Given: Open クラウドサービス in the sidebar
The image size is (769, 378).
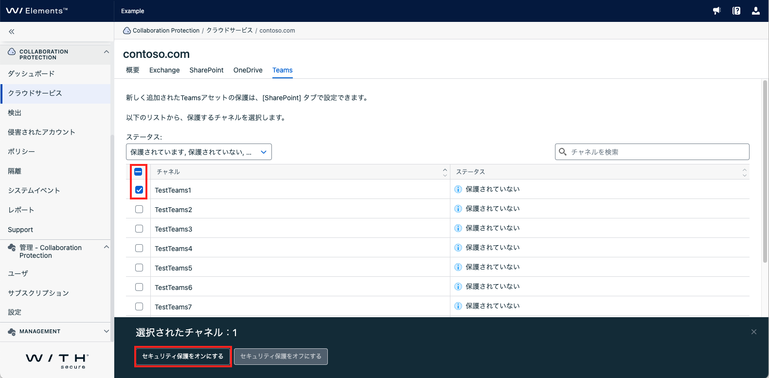Looking at the screenshot, I should point(55,93).
